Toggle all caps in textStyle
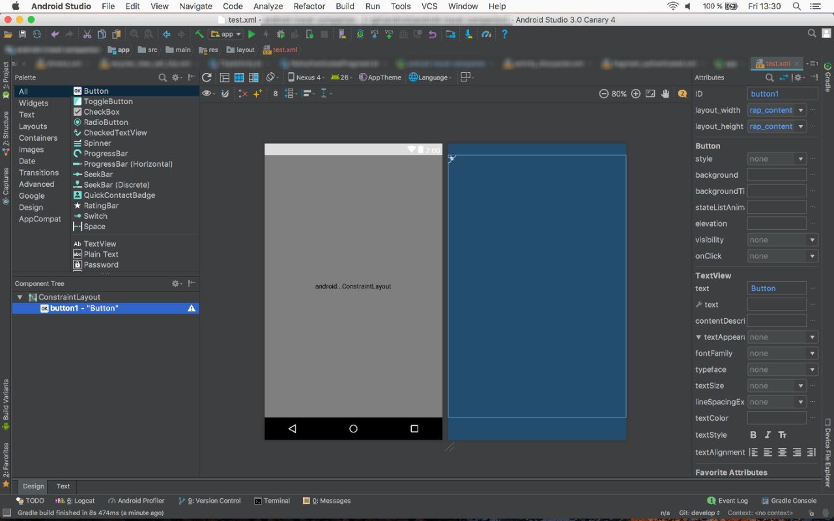This screenshot has height=521, width=834. pos(783,434)
